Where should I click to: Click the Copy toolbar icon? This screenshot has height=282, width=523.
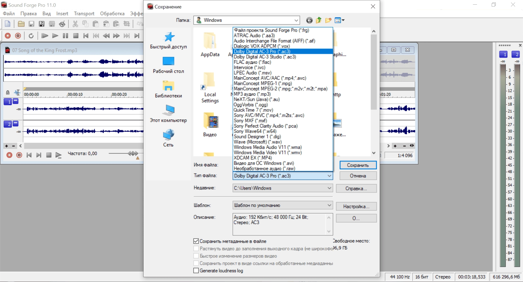point(86,24)
